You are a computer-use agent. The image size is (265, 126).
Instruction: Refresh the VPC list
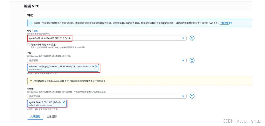pos(192,38)
